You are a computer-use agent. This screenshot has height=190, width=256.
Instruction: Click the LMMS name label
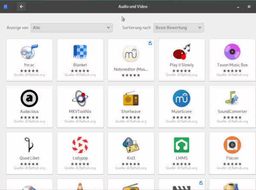tap(182, 158)
